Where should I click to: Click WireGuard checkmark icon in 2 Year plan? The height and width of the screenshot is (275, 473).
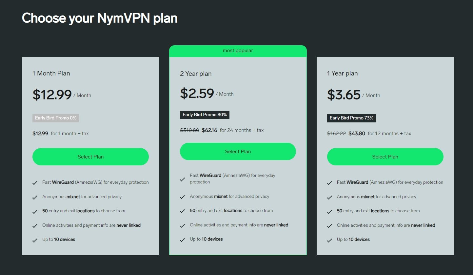183,179
